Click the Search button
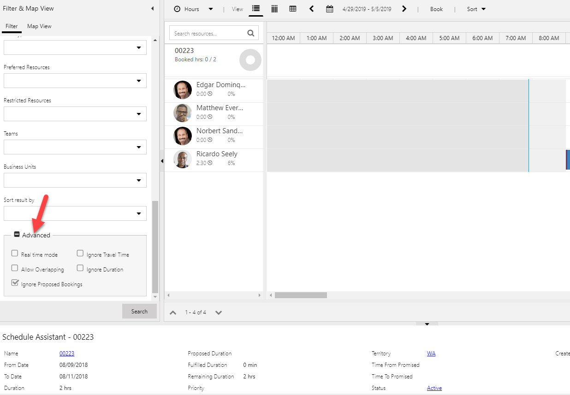Image resolution: width=570 pixels, height=395 pixels. (x=139, y=311)
